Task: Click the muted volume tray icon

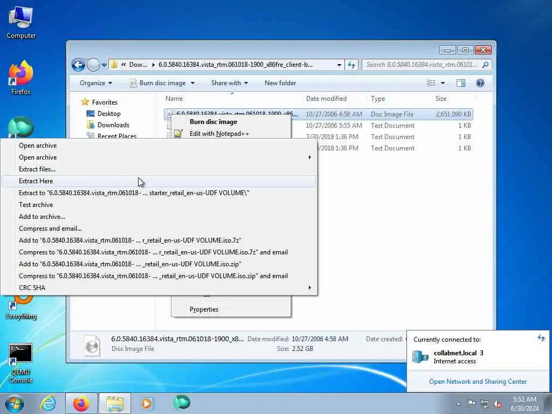Action: pos(498,404)
